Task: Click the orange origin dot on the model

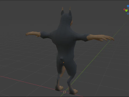Action: 64,63
